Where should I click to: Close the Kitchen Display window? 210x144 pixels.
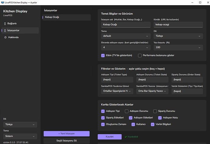point(208,2)
